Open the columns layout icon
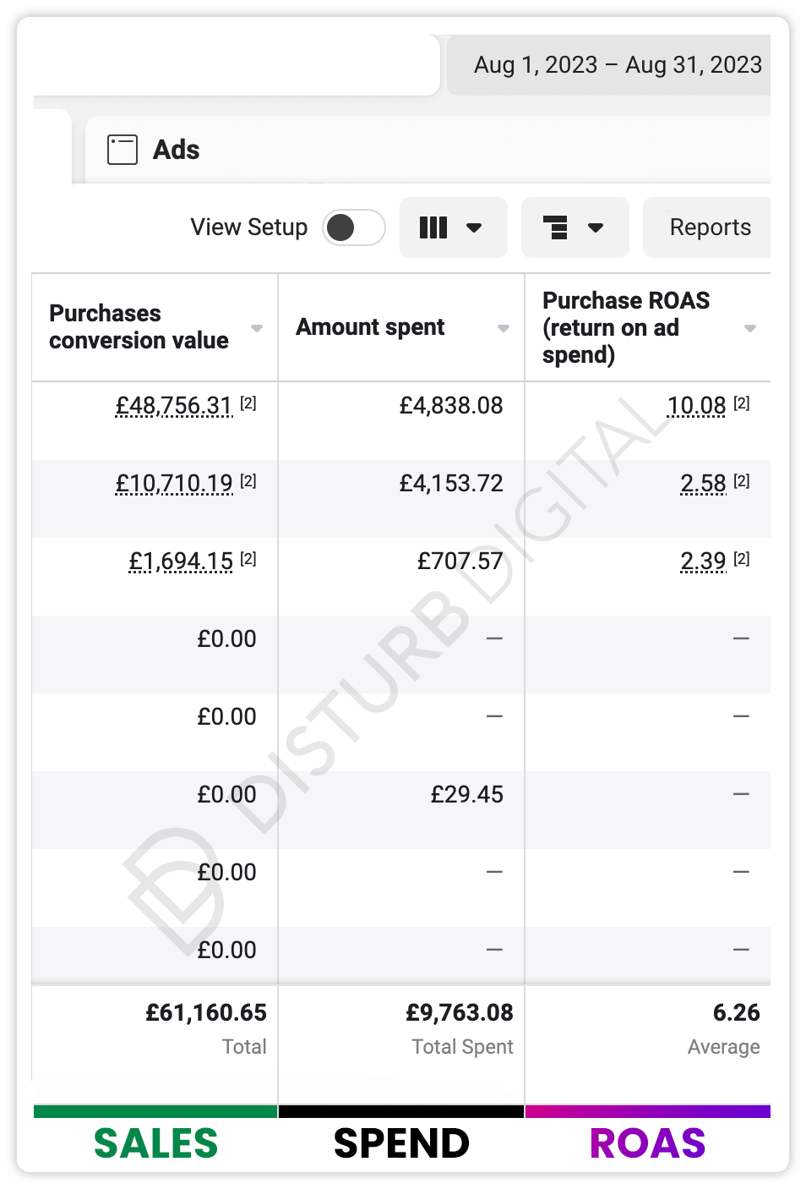The image size is (806, 1189). tap(433, 227)
